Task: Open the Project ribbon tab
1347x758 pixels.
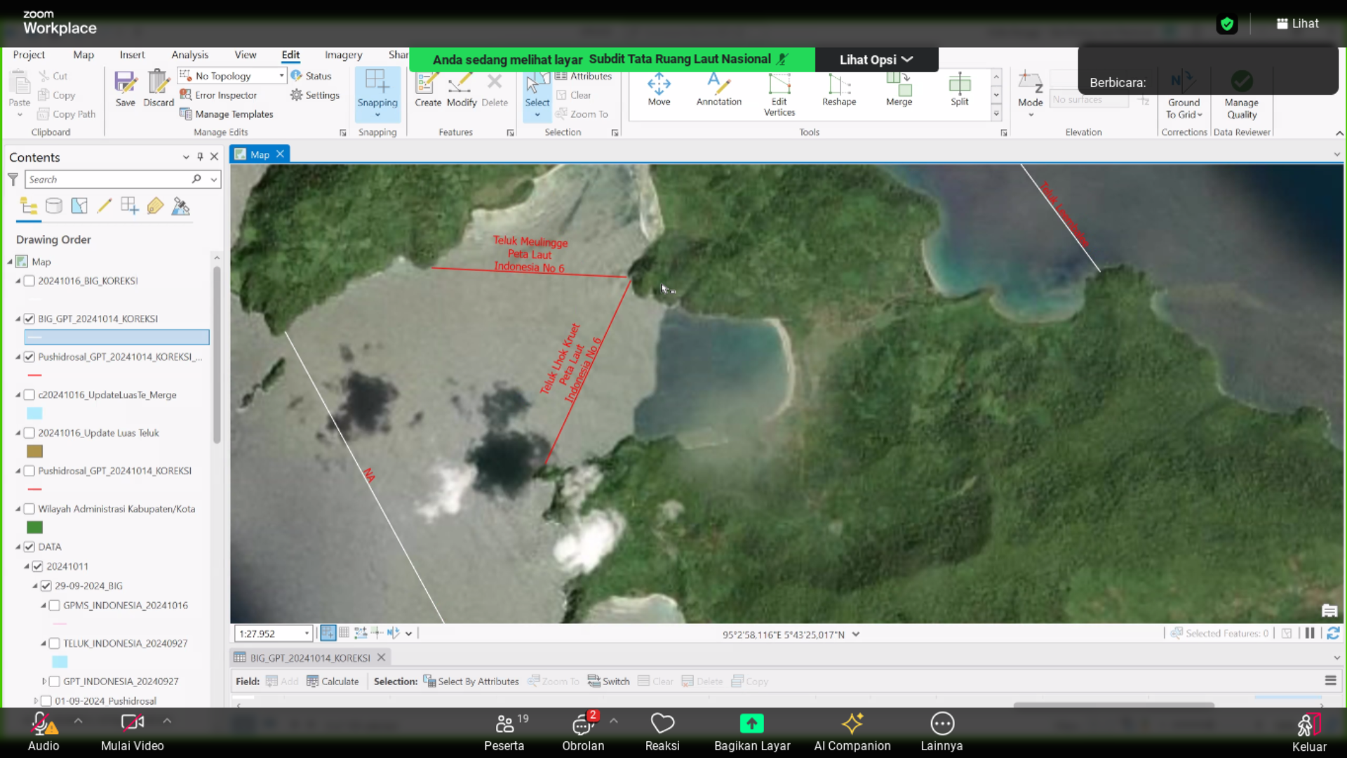Action: coord(29,55)
